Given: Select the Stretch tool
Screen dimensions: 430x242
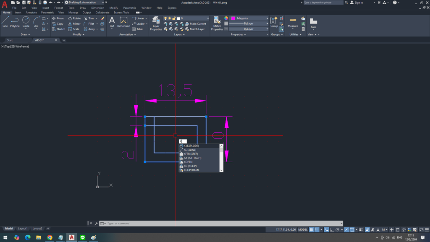Looking at the screenshot, I should 58,29.
